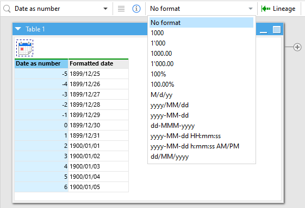
Task: Select the 1000.00 number format
Action: point(201,54)
